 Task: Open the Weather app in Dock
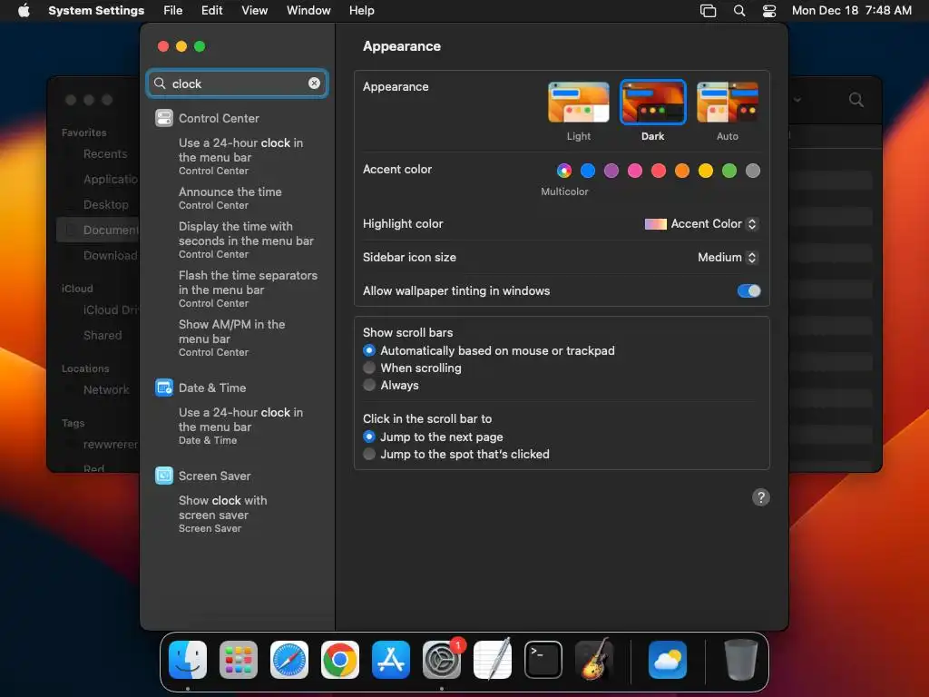(x=668, y=660)
